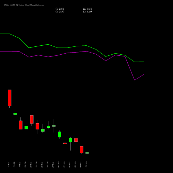The height and width of the screenshot is (173, 173).
Task: Select the red candle for 19 Feb
Action: pyautogui.click(x=21, y=125)
